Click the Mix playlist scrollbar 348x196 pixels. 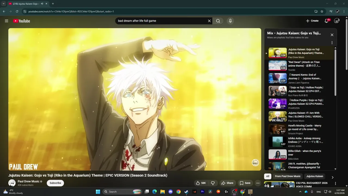[x=335, y=72]
